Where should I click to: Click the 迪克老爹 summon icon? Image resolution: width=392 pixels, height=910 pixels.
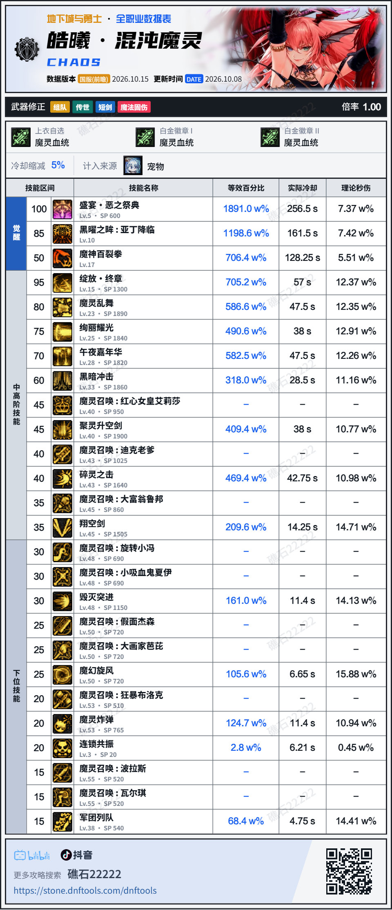click(62, 454)
